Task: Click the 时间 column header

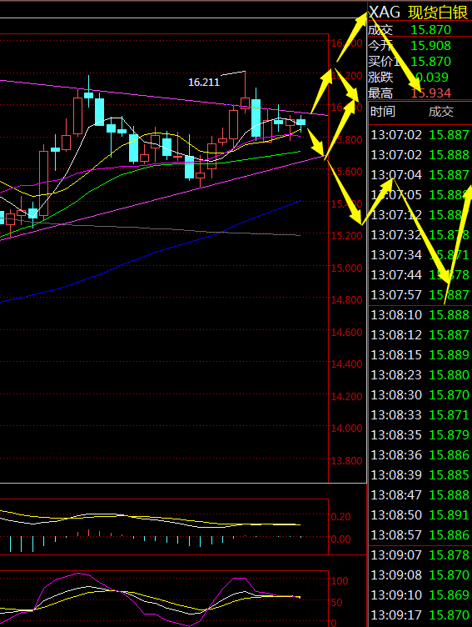Action: pyautogui.click(x=383, y=112)
